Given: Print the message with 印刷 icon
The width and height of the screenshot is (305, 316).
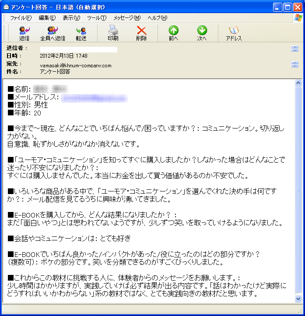Looking at the screenshot, I should click(x=113, y=33).
